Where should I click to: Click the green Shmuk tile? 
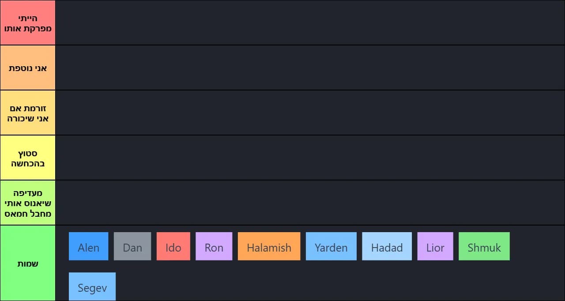click(484, 246)
